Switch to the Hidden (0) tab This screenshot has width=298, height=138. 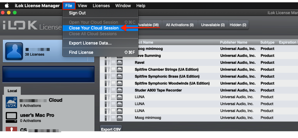(x=238, y=25)
